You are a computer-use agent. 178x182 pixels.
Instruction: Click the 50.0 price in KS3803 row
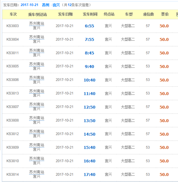164,26
